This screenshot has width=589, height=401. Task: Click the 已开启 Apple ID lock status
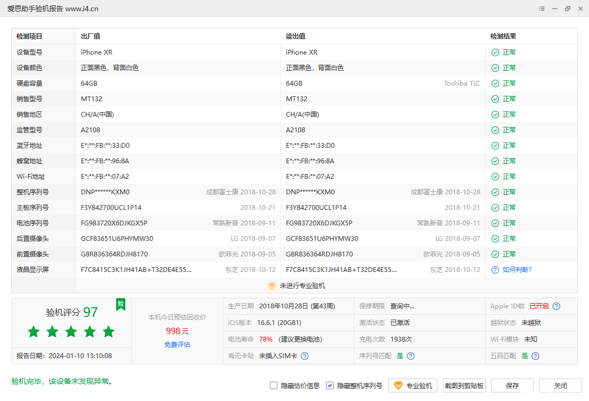pyautogui.click(x=539, y=306)
